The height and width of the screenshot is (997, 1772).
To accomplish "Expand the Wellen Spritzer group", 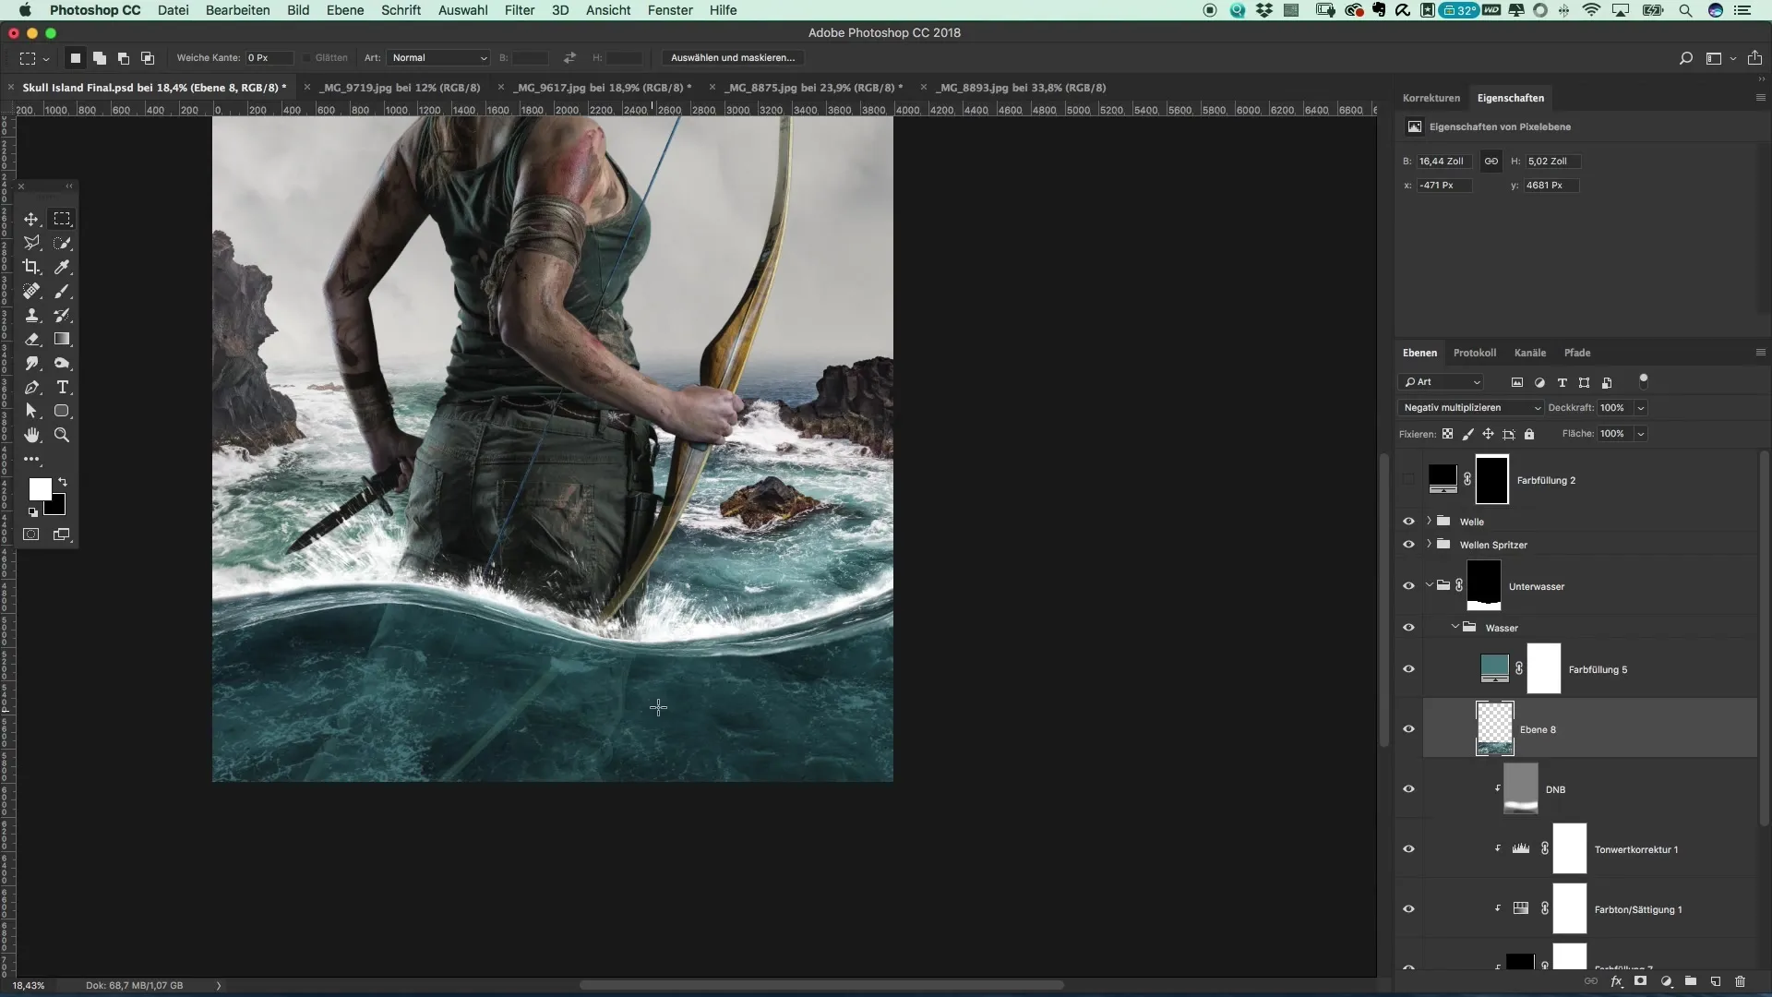I will click(x=1429, y=544).
